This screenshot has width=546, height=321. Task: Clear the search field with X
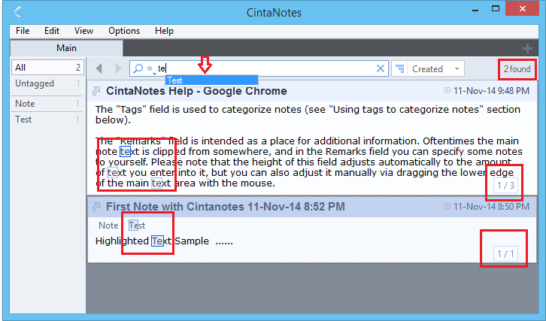(381, 68)
